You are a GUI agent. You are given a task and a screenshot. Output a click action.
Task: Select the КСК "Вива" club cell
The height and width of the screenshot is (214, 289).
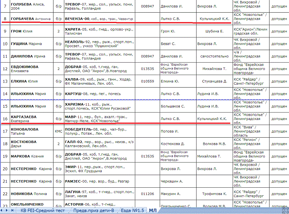(251, 131)
